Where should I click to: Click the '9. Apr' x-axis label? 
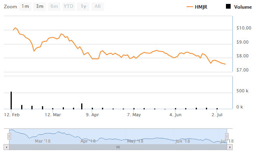[92, 115]
